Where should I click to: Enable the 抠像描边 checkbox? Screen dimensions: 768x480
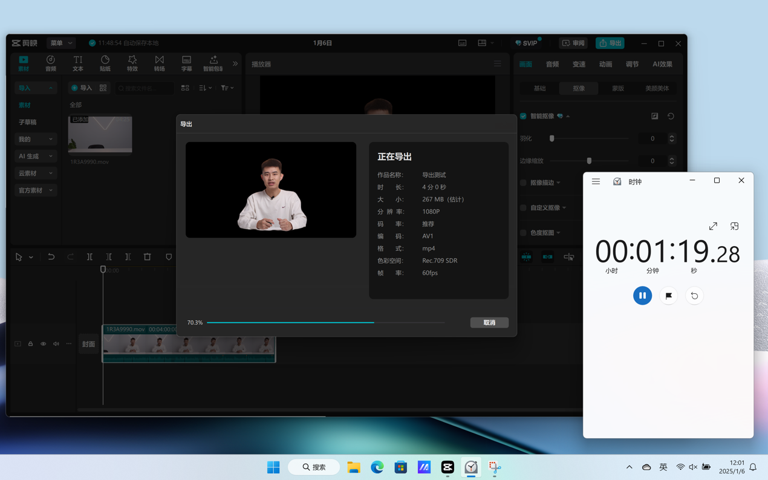(x=523, y=183)
